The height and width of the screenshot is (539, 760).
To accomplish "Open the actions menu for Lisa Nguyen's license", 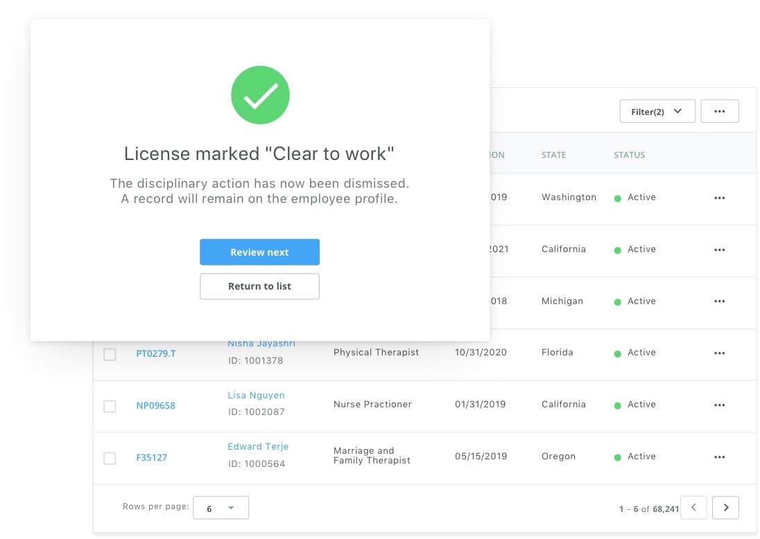I will [719, 406].
